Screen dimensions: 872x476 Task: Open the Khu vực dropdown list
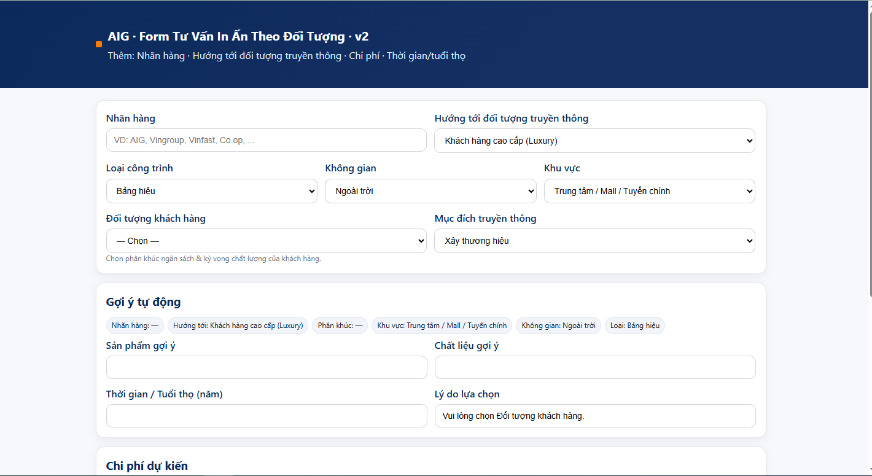point(649,191)
